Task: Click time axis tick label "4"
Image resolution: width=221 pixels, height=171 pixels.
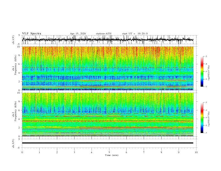Action: (92, 152)
